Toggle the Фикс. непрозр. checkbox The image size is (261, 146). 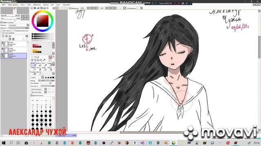(x=1, y=31)
